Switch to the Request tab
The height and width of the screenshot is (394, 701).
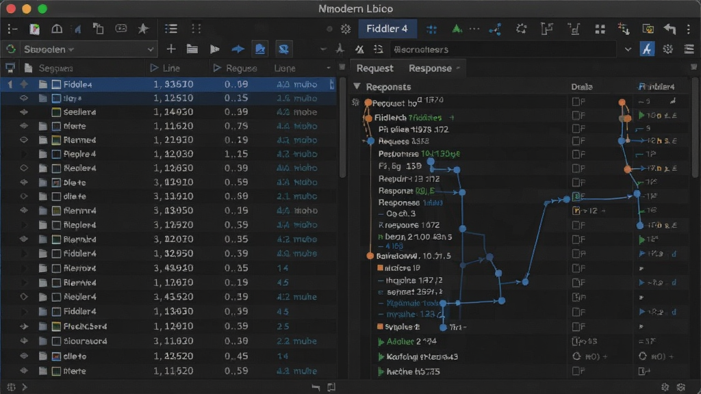pyautogui.click(x=374, y=68)
